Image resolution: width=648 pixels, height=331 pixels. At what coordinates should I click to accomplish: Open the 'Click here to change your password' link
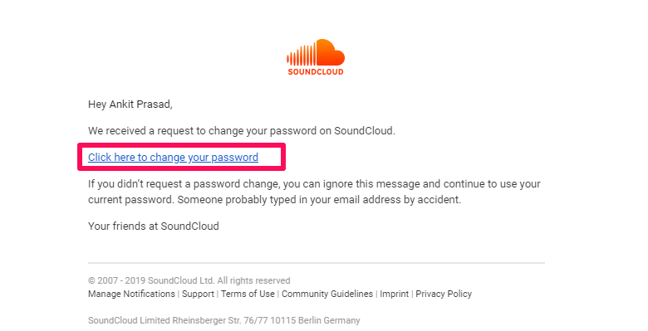(173, 158)
